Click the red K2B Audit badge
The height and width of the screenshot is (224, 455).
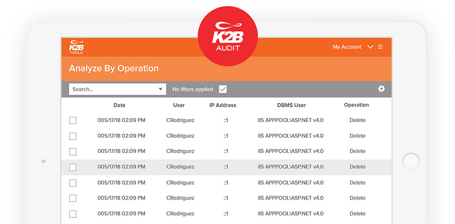[228, 36]
